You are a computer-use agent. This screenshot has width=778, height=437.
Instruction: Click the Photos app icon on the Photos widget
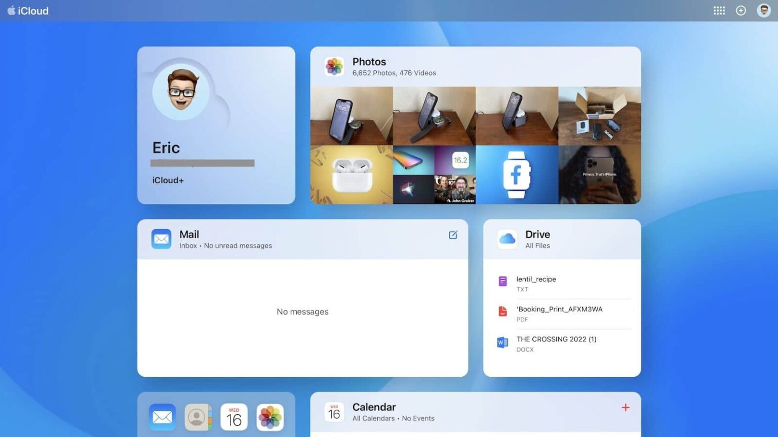coord(334,66)
